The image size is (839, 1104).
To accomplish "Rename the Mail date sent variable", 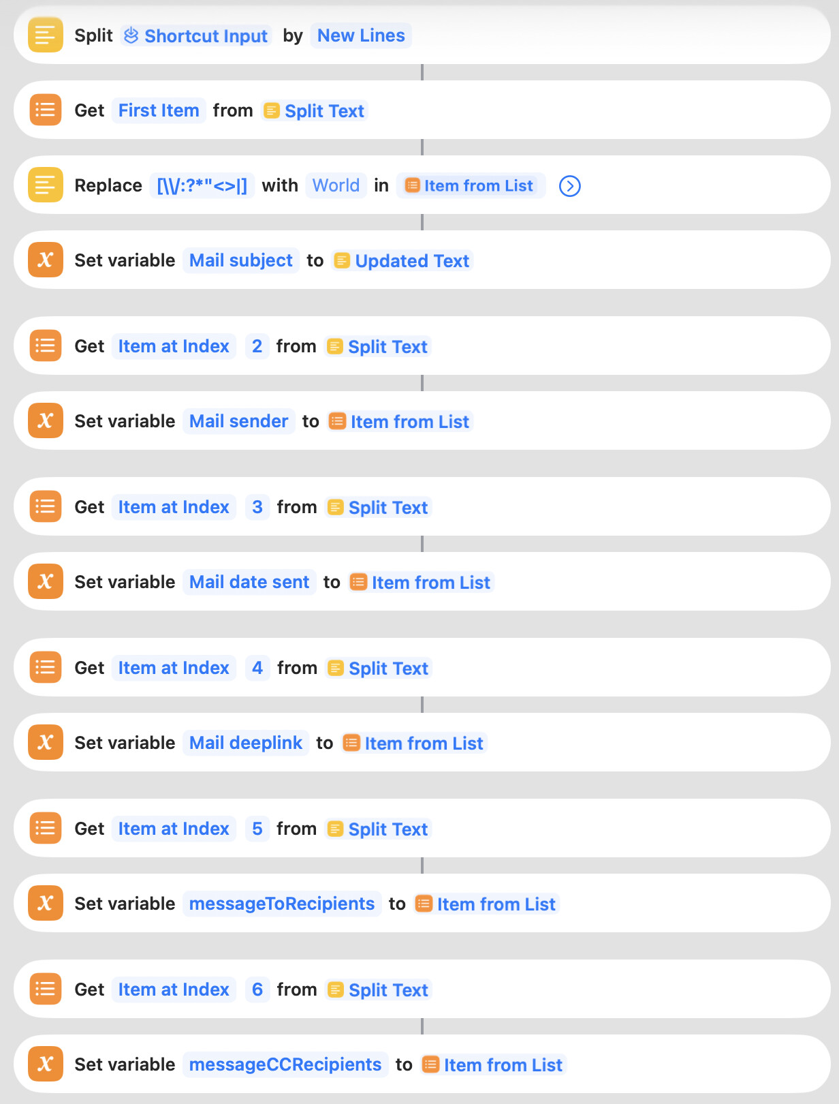I will [x=249, y=582].
